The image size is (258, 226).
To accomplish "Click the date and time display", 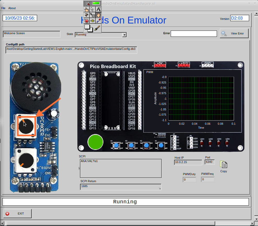I will (x=20, y=18).
